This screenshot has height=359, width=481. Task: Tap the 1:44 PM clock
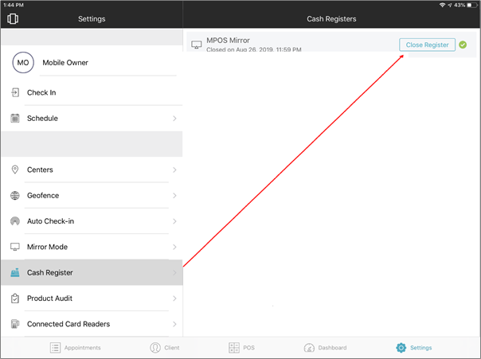click(x=14, y=5)
